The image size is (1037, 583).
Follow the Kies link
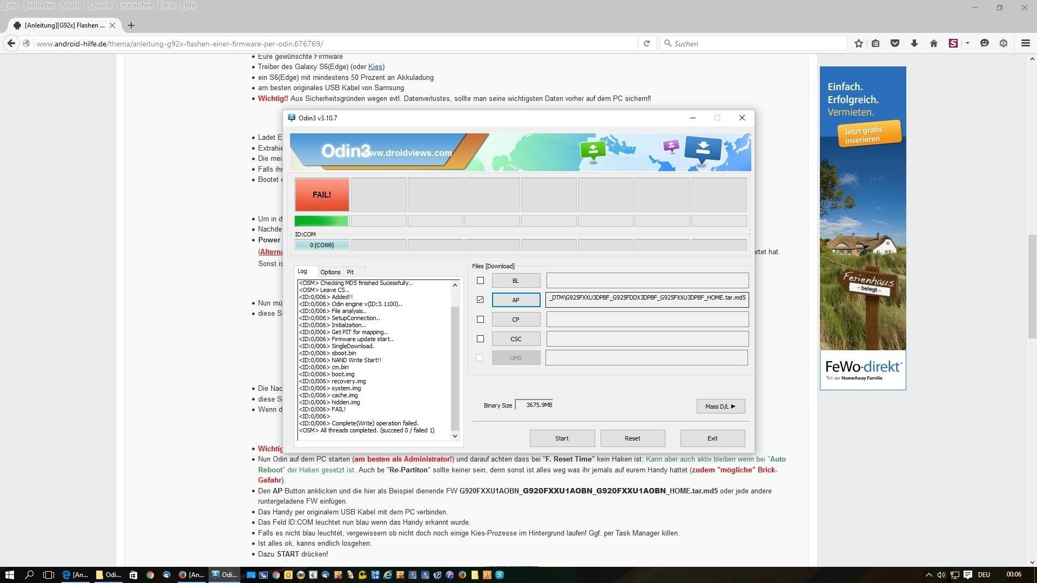[x=375, y=67]
